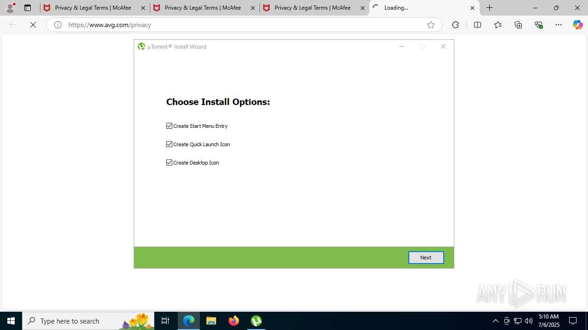Open the Favorites list icon
The width and height of the screenshot is (588, 330).
pos(498,25)
